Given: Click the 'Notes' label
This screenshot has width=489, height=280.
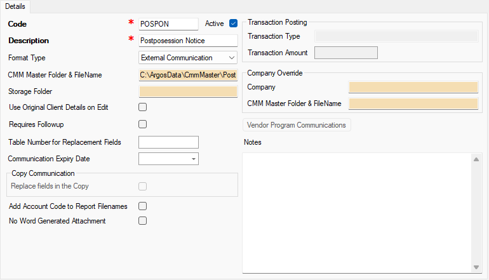Looking at the screenshot, I should coord(253,142).
